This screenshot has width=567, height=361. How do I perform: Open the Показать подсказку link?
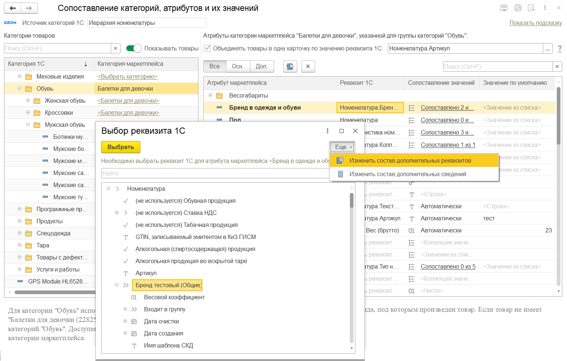click(535, 23)
